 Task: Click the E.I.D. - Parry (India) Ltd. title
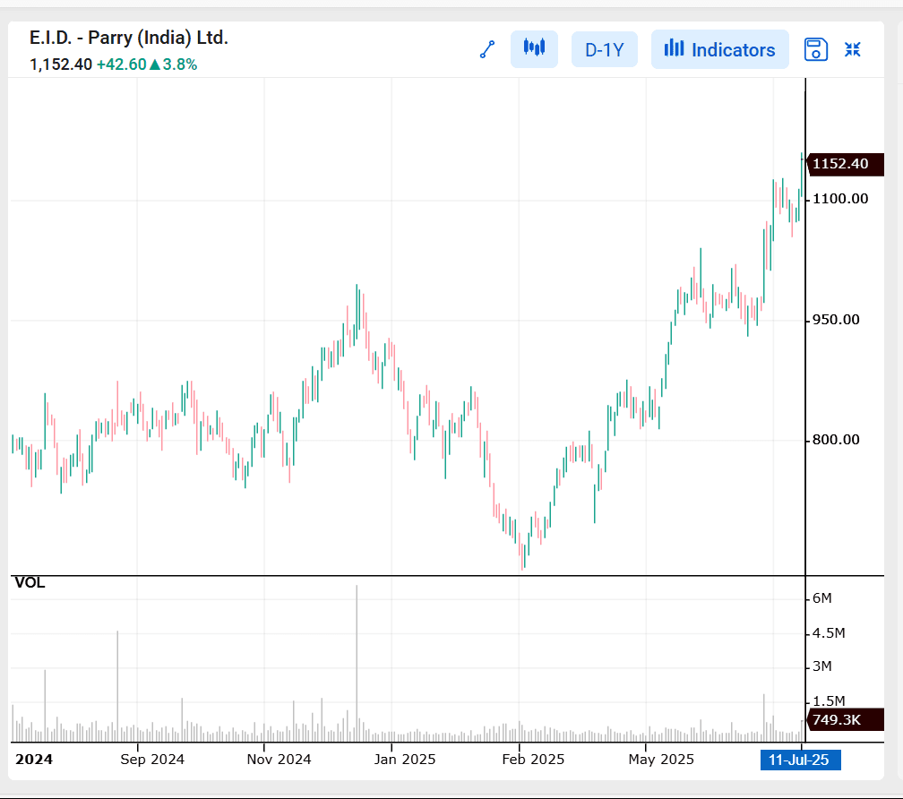click(129, 38)
